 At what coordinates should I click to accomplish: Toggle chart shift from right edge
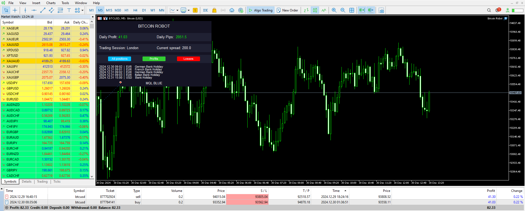point(371,10)
